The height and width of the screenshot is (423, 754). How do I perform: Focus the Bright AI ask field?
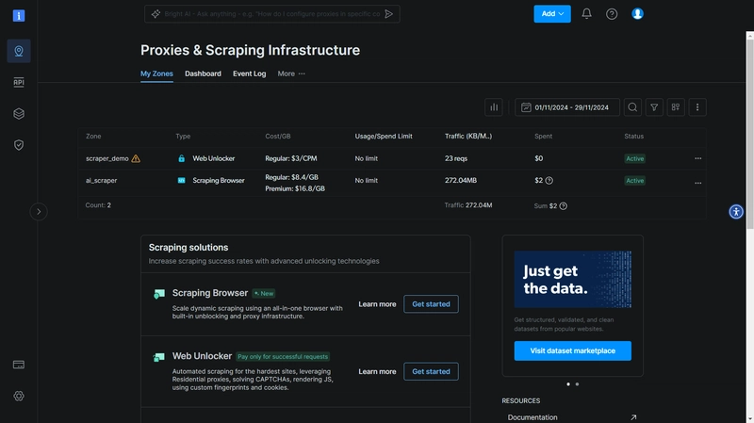[271, 14]
